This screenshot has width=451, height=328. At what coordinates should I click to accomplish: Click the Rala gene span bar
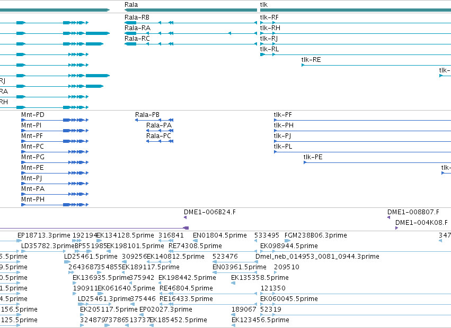191,10
